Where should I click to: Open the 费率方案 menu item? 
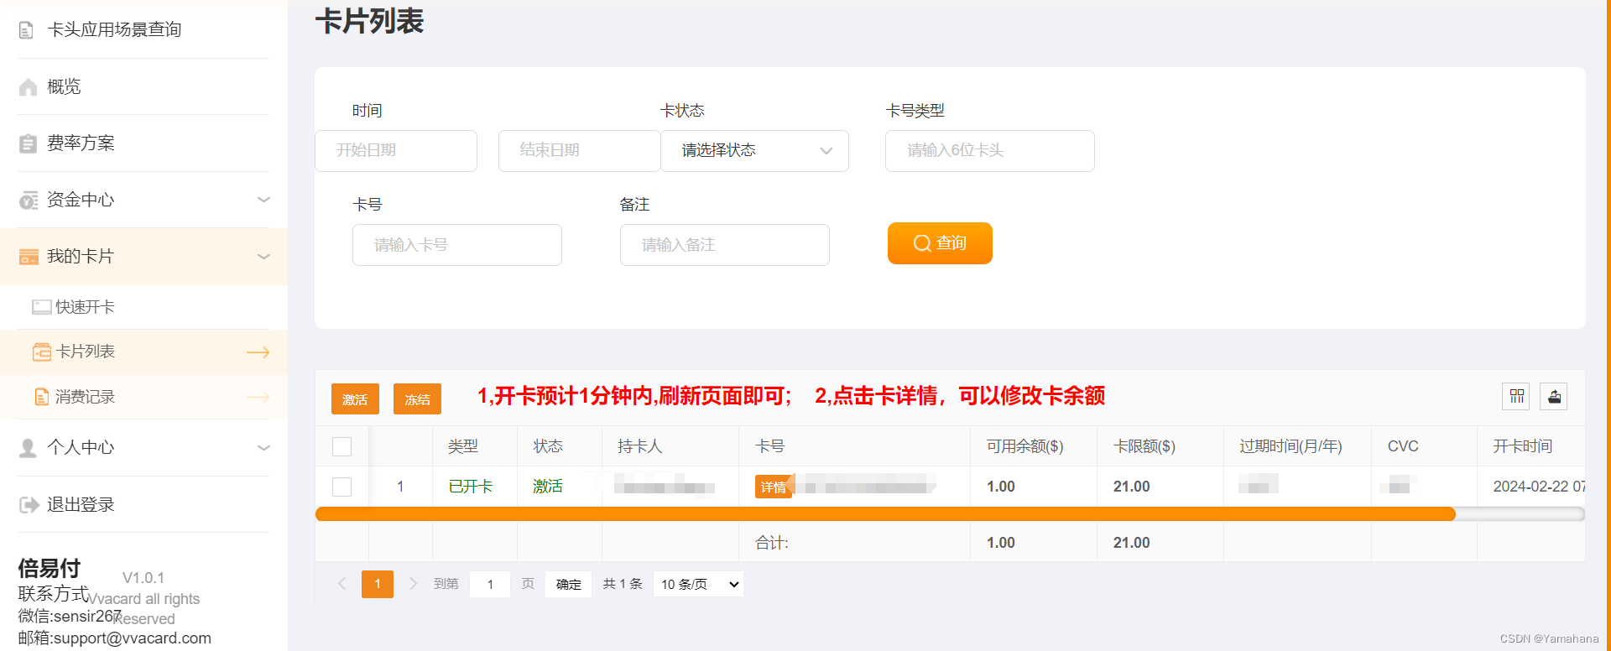click(143, 143)
